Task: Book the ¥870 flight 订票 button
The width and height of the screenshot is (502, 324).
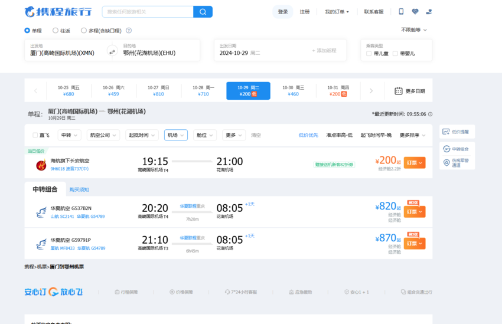Action: click(415, 243)
